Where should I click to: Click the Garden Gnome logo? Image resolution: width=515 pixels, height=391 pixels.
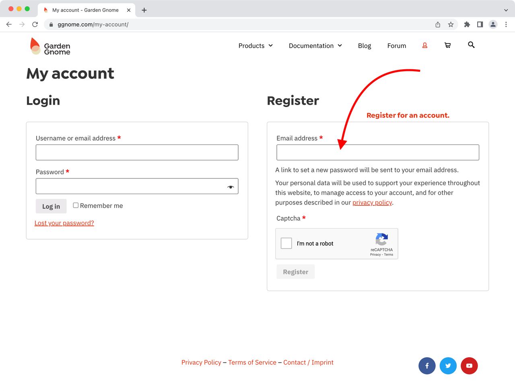pos(49,47)
